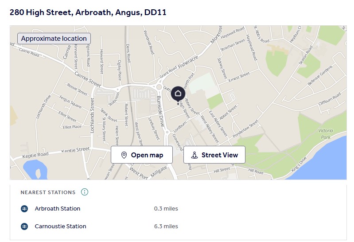The height and width of the screenshot is (242, 354).
Task: Launch Street View for this property
Action: pos(214,155)
